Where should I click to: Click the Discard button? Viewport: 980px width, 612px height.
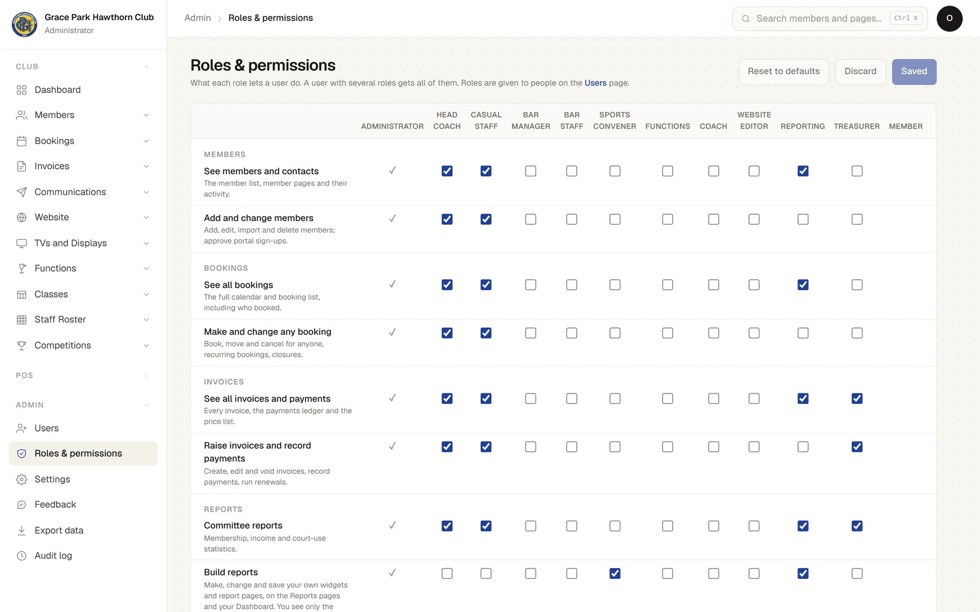tap(861, 72)
